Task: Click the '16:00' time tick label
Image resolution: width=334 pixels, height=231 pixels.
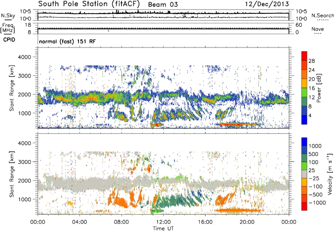Action: click(205, 222)
